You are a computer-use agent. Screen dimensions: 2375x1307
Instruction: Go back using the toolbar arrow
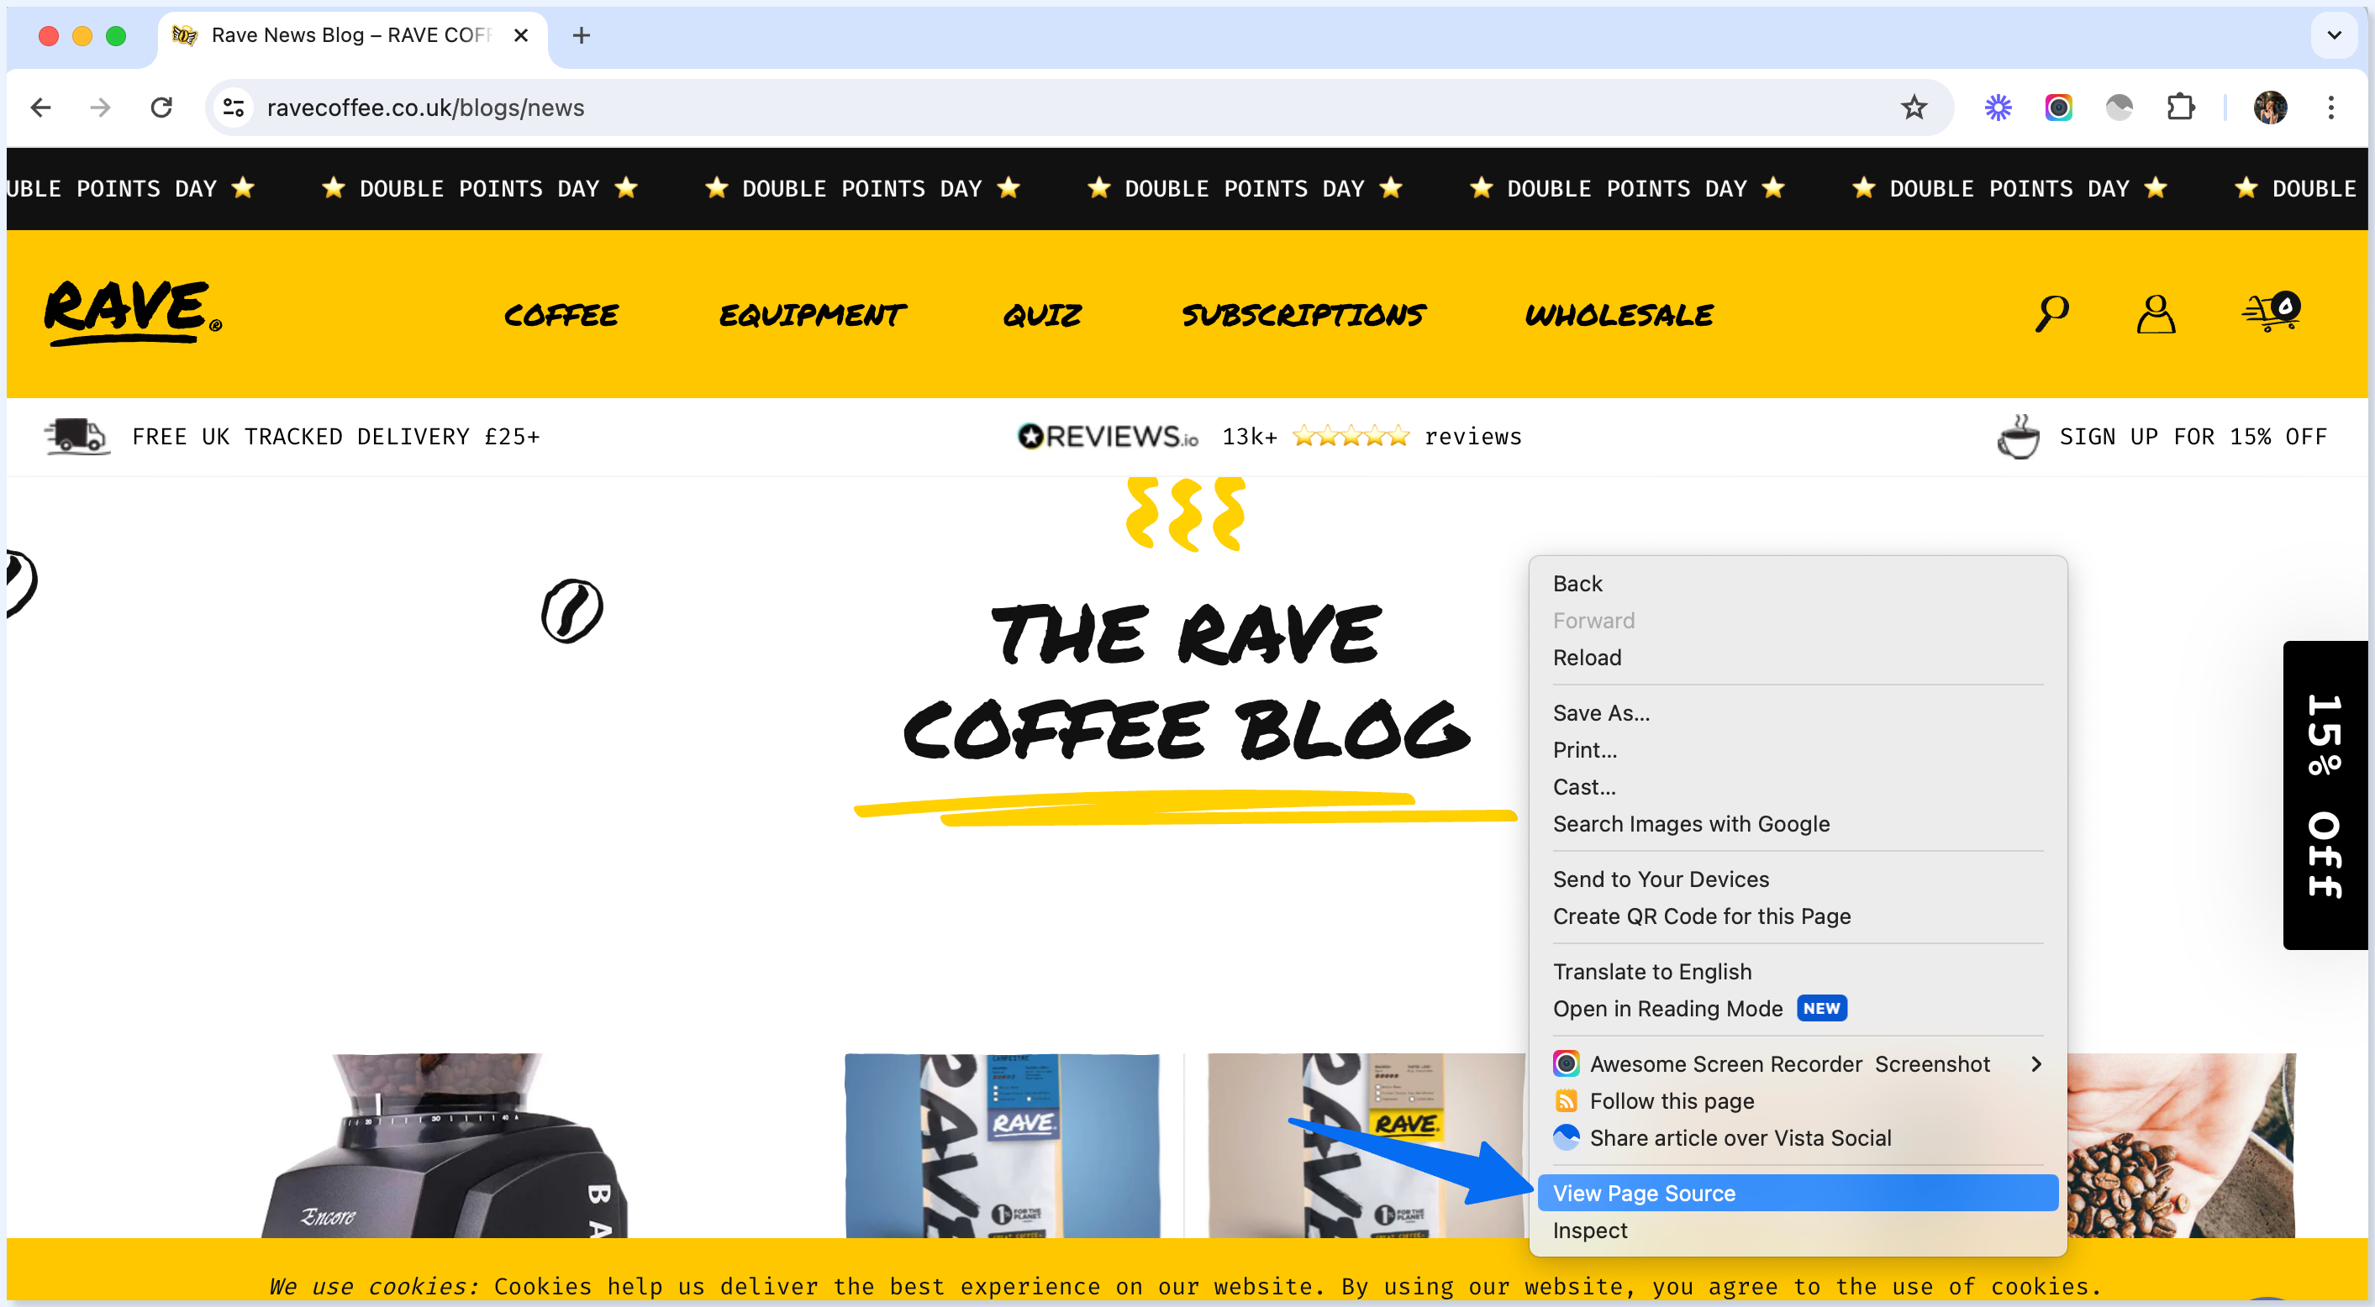click(x=40, y=108)
